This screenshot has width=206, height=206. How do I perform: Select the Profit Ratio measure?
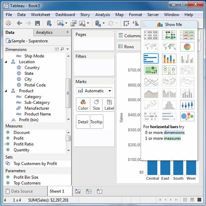click(23, 144)
